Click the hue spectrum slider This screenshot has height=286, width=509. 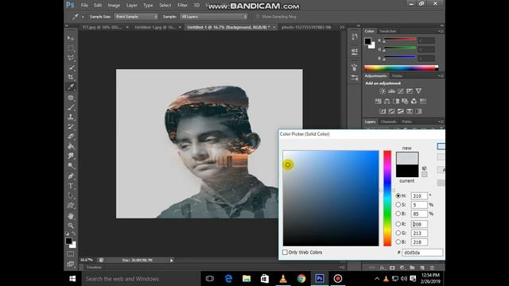pos(387,198)
